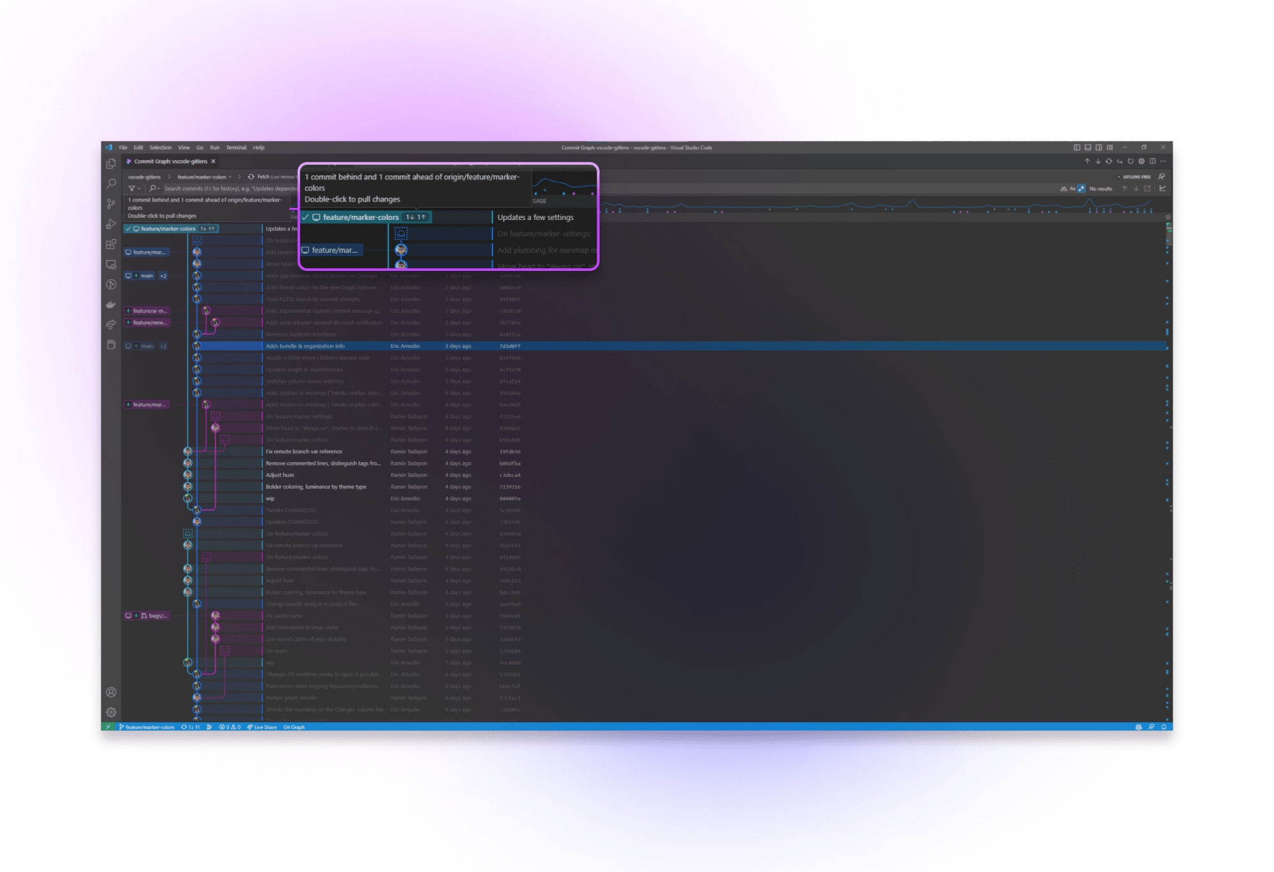Click the GitLens feedback icon
This screenshot has width=1274, height=872.
(1162, 177)
